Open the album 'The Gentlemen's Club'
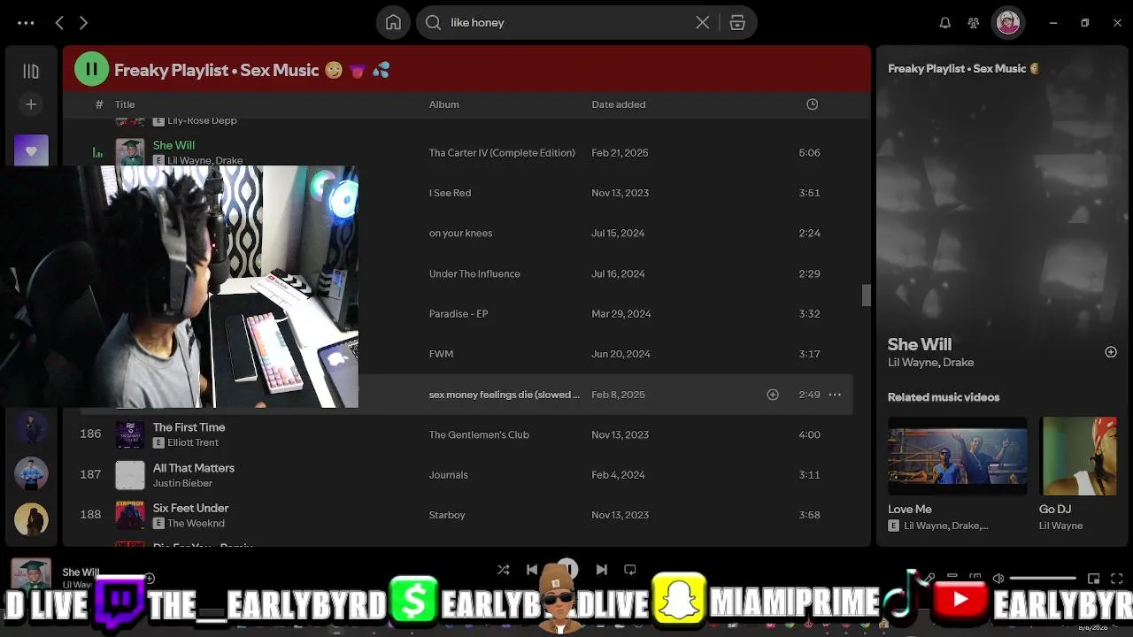Viewport: 1133px width, 637px height. (x=479, y=435)
